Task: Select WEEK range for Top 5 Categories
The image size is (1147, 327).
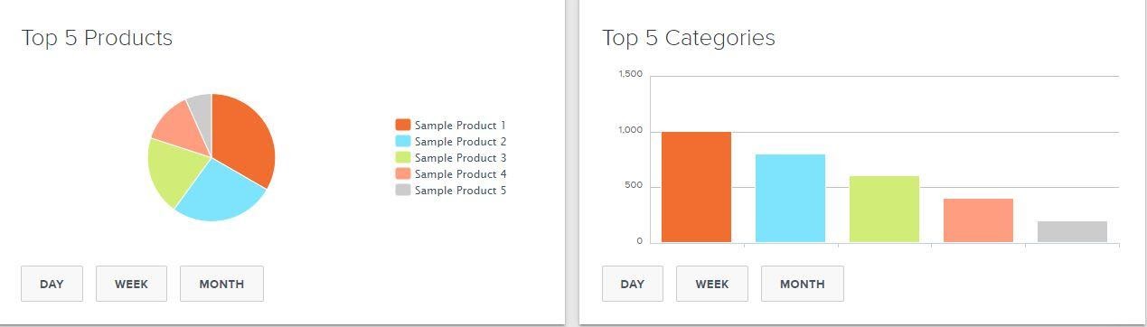Action: 712,284
